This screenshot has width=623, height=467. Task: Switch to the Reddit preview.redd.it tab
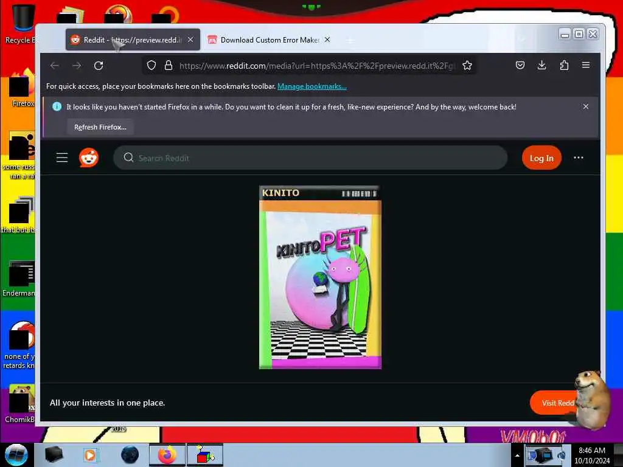tap(133, 40)
